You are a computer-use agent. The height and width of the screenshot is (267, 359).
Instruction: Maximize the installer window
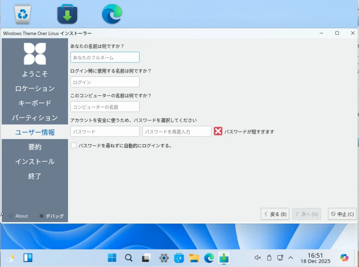point(337,33)
